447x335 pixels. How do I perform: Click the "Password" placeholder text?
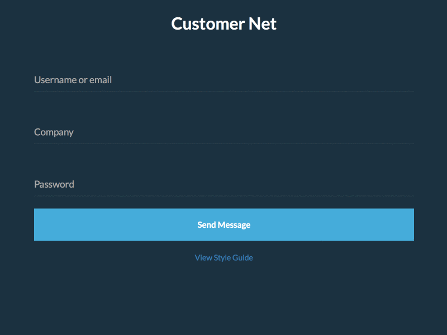click(54, 184)
